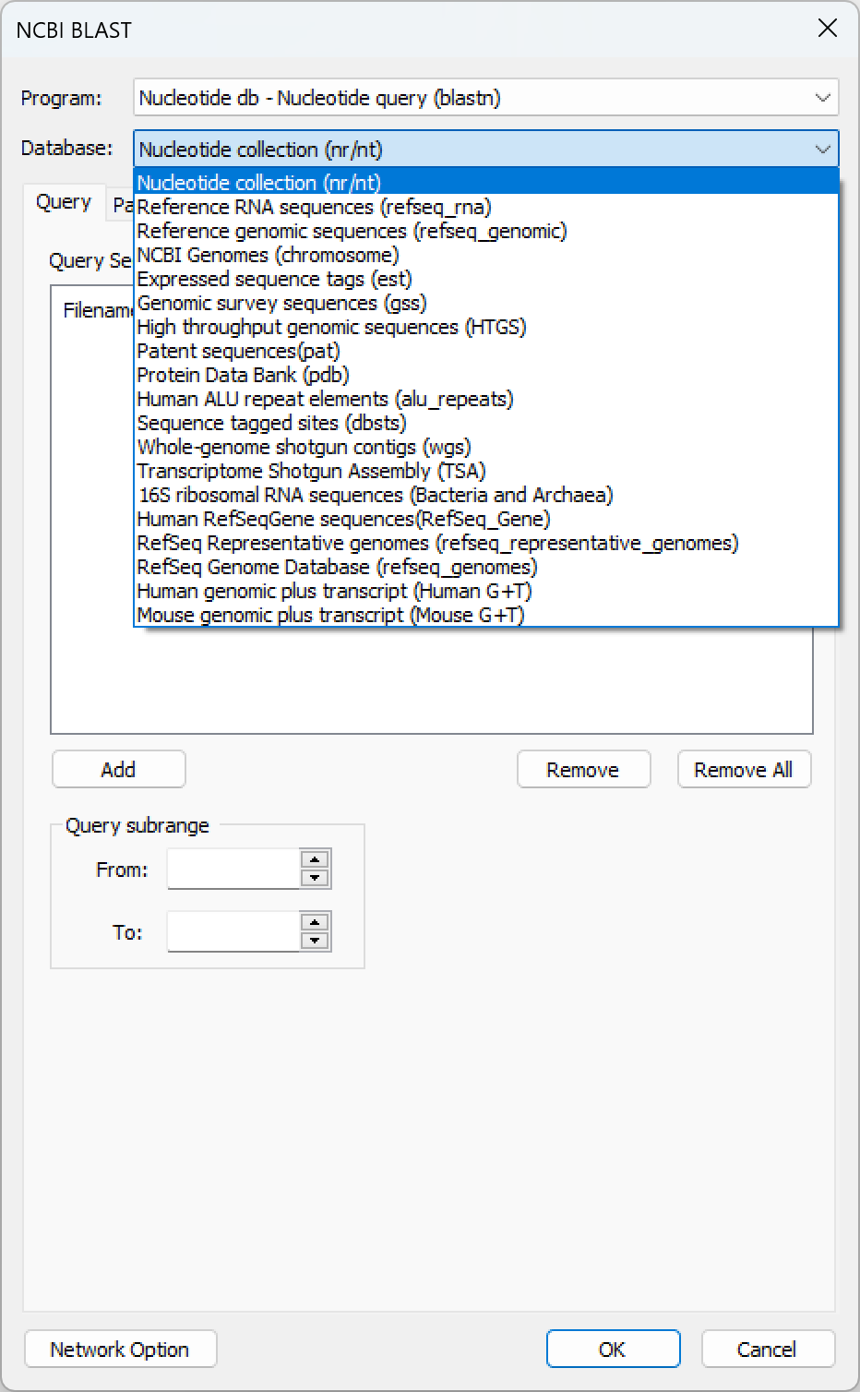Select Protein Data Bank (pdb)
This screenshot has height=1392, width=860.
[x=486, y=375]
